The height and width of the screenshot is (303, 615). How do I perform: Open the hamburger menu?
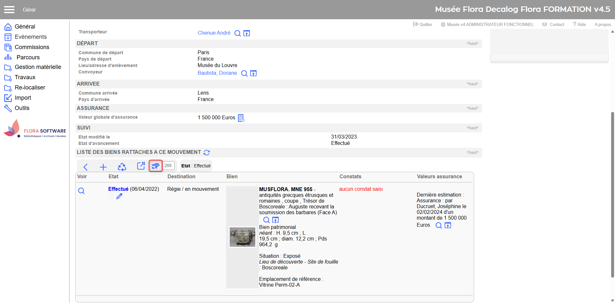(9, 10)
